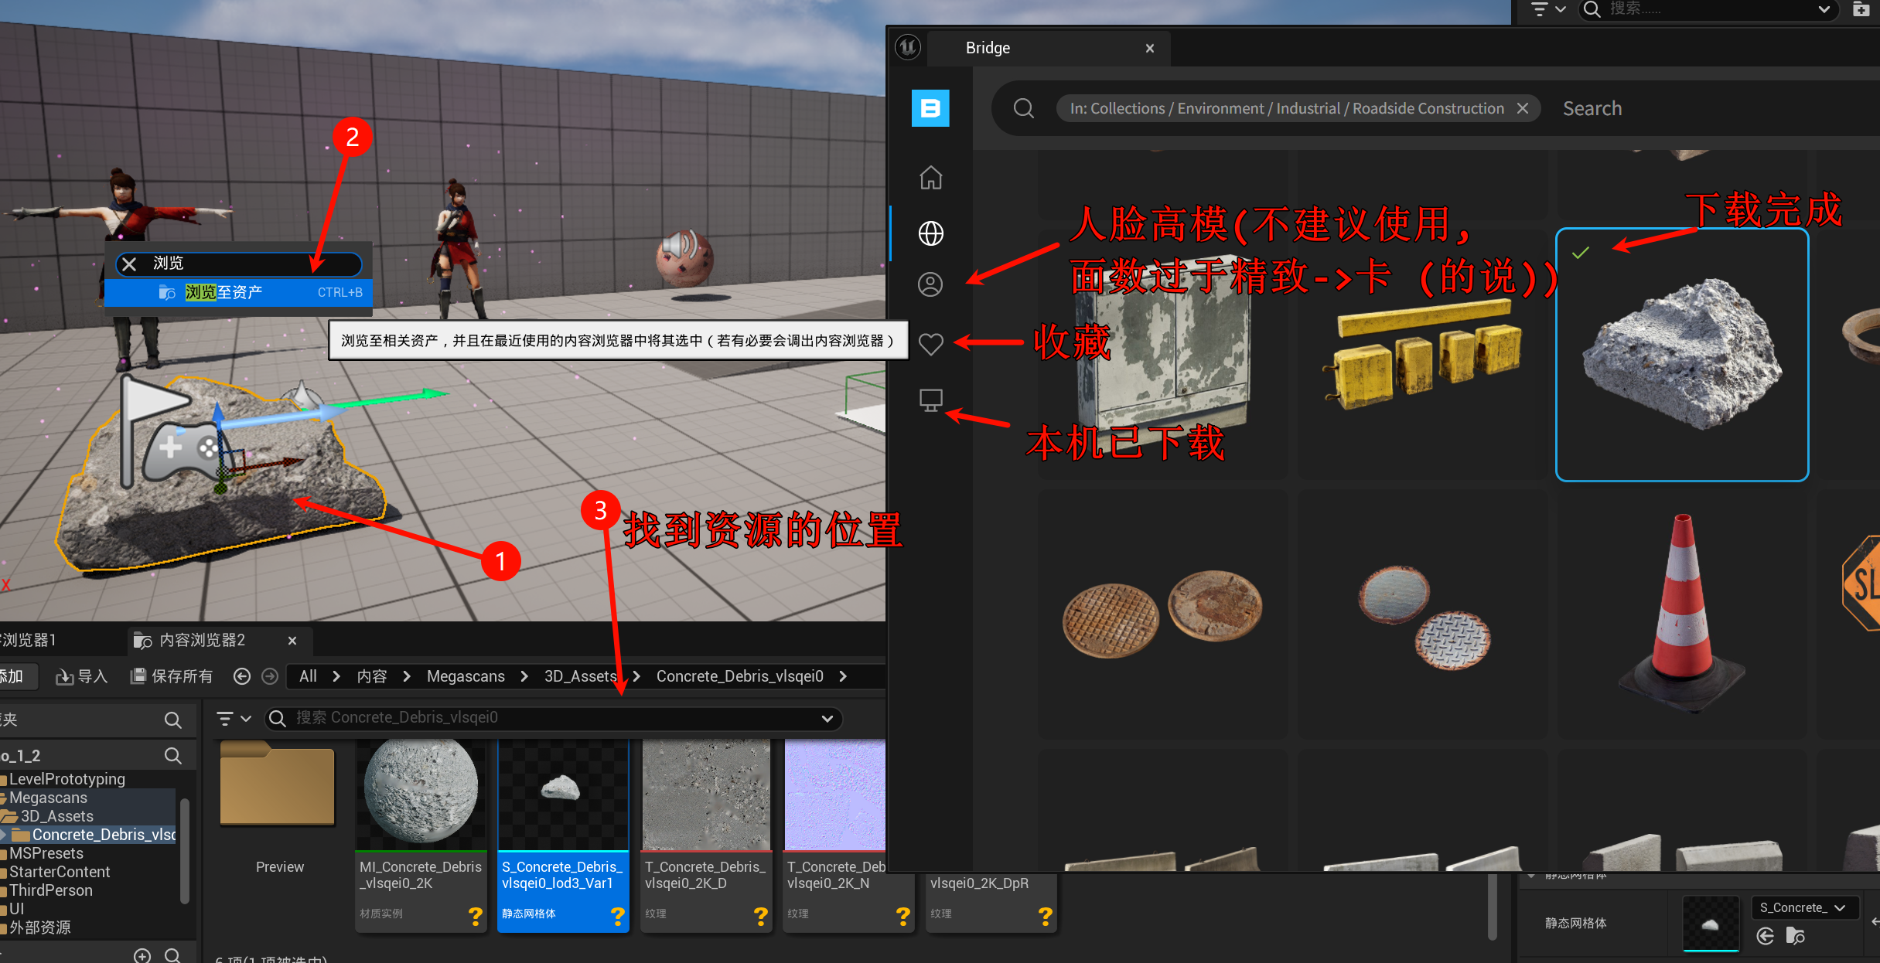Open content browser filter options dropdown
This screenshot has width=1880, height=963.
click(234, 719)
